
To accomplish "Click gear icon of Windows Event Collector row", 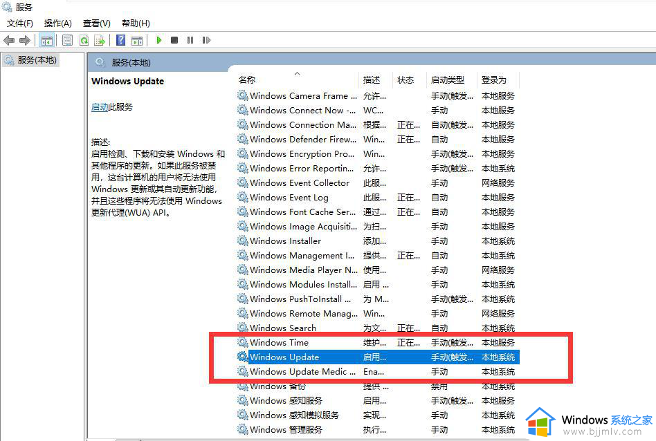I will (x=243, y=182).
